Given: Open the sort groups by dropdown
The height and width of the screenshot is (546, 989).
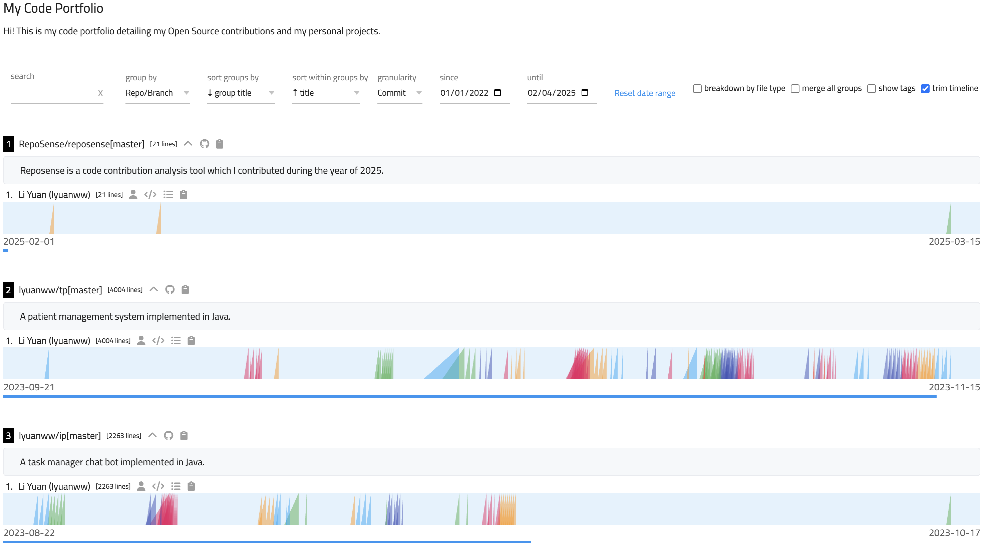Looking at the screenshot, I should click(x=241, y=93).
